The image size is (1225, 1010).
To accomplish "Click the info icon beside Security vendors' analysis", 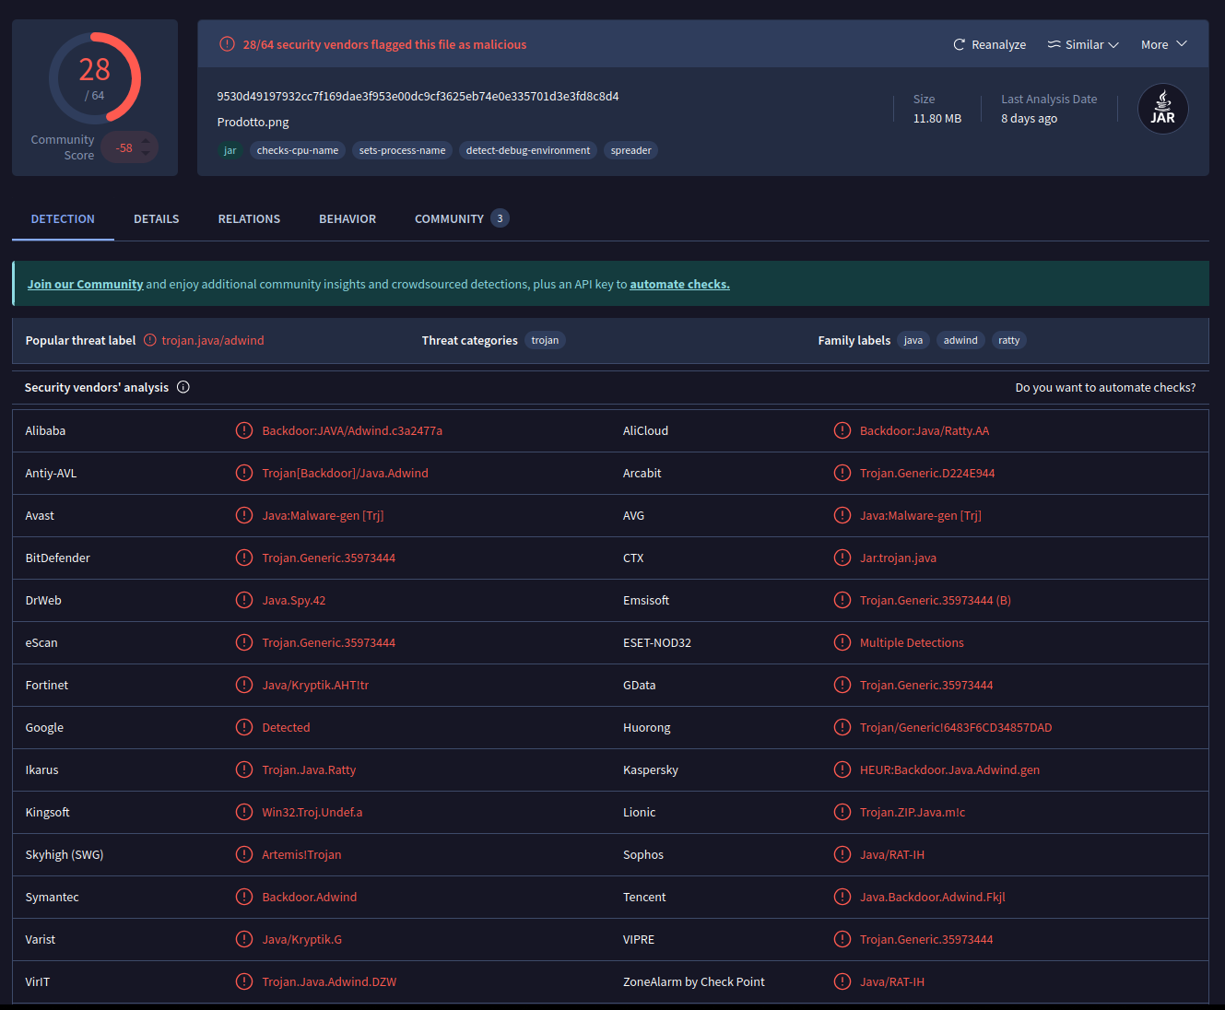I will pos(183,387).
